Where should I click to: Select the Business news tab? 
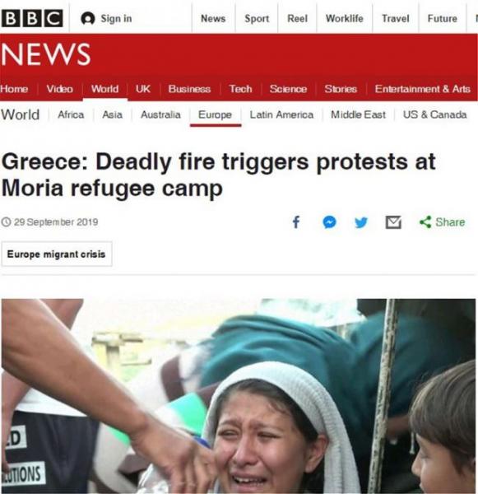189,89
